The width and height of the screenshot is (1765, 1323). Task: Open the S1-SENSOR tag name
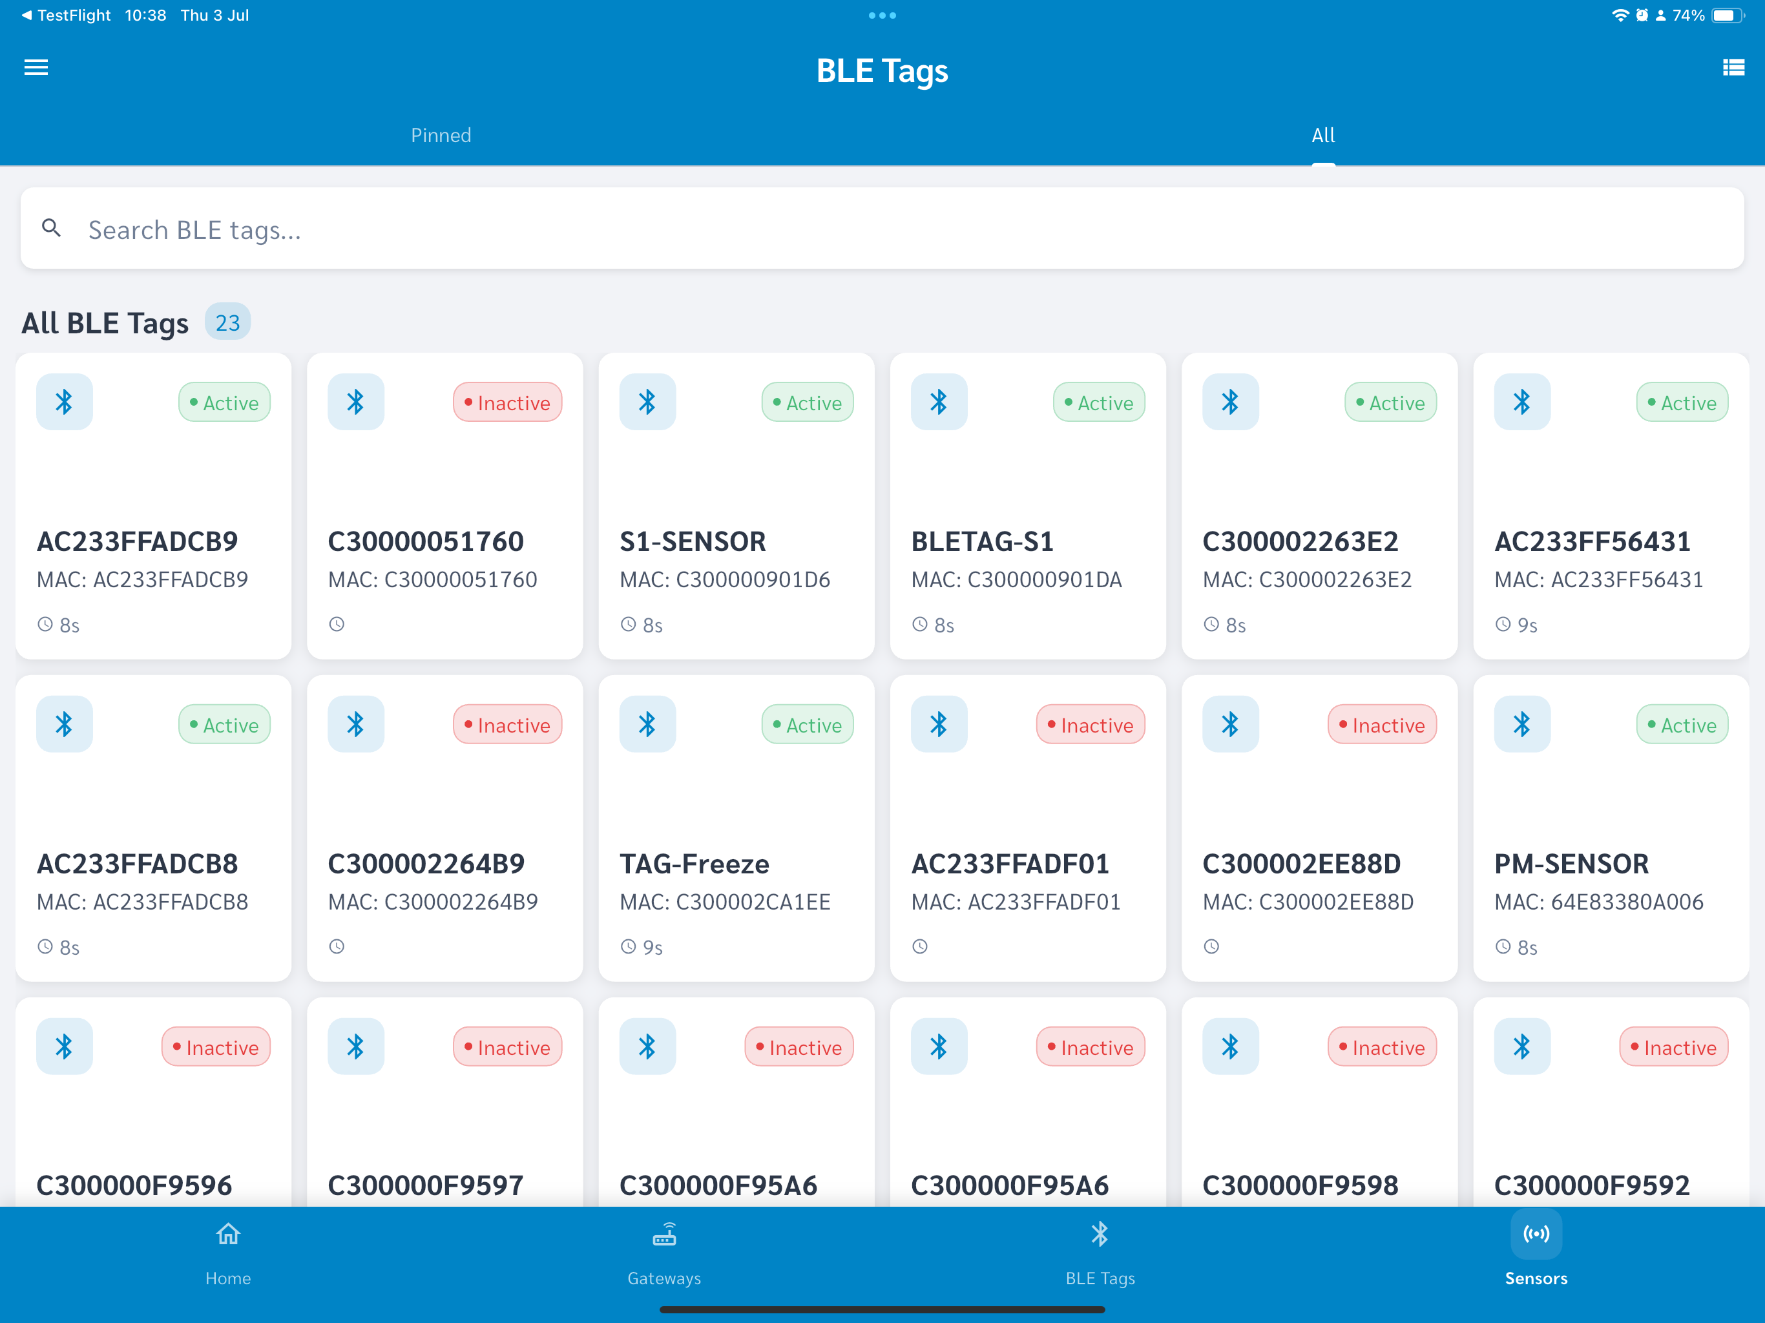click(693, 542)
